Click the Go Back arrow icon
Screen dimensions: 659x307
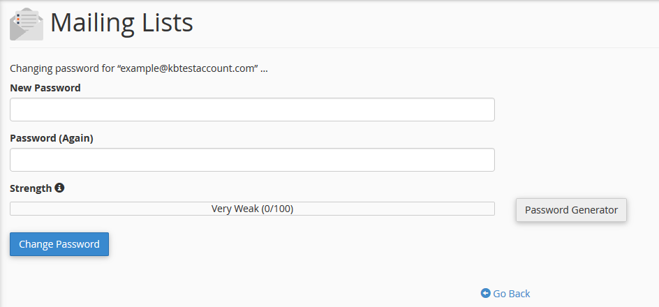click(x=486, y=294)
